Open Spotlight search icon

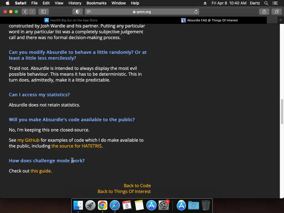[x=266, y=3]
